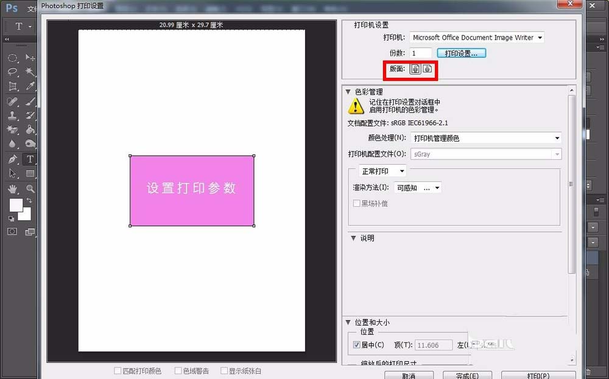Open the 正常打印 dropdown
The height and width of the screenshot is (379, 609).
[x=382, y=171]
